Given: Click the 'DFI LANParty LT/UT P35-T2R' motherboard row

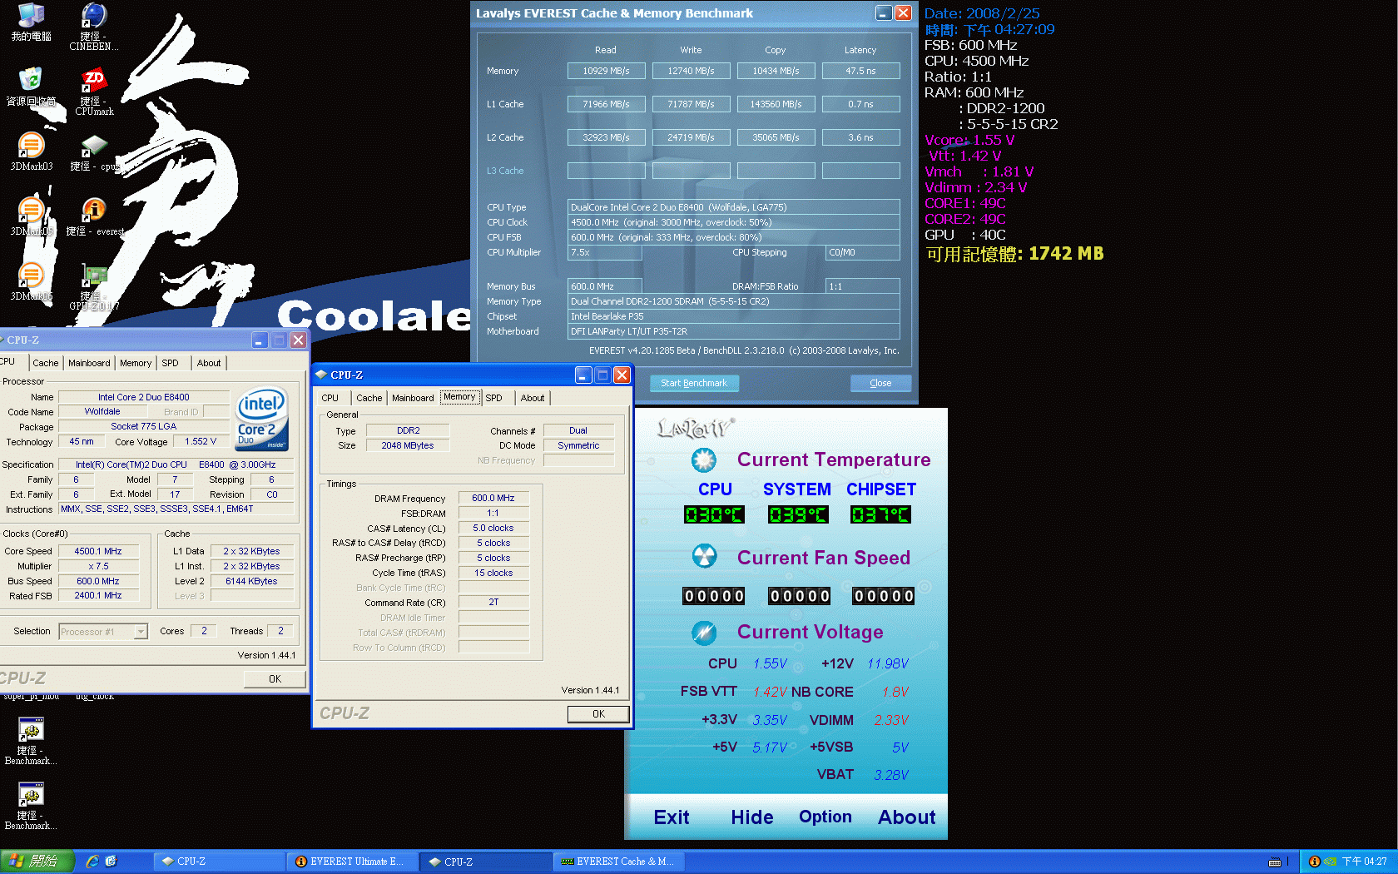Looking at the screenshot, I should 733,331.
